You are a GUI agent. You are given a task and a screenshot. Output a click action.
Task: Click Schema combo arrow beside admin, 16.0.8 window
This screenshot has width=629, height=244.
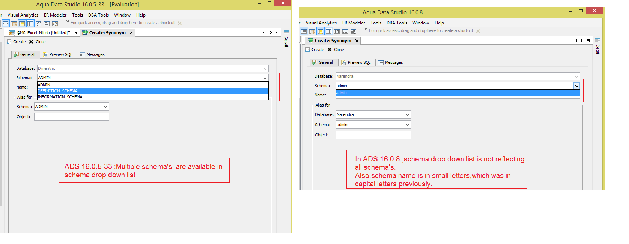[576, 86]
